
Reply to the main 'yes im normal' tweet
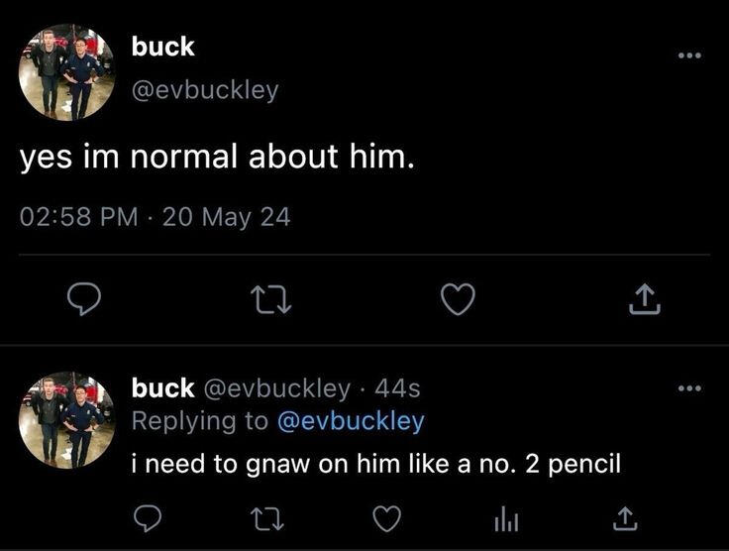point(83,298)
